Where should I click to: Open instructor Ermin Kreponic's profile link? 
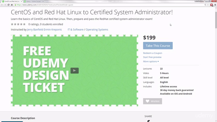click(53, 29)
